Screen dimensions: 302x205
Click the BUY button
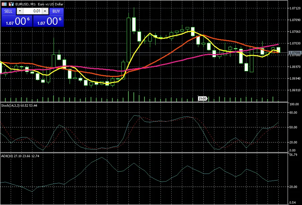click(x=56, y=11)
